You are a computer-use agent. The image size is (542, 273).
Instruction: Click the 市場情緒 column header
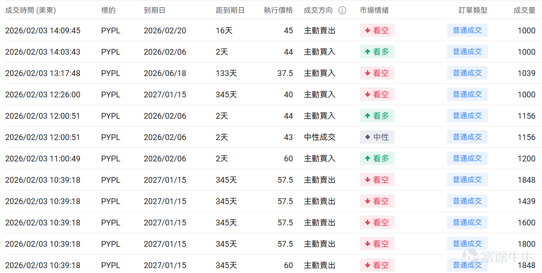[374, 10]
